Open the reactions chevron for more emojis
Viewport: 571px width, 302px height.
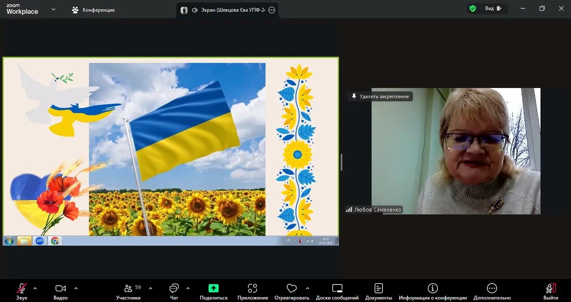(308, 288)
